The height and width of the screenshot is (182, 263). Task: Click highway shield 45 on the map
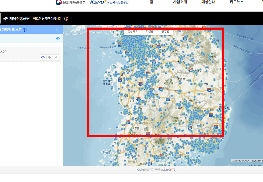pos(190,128)
